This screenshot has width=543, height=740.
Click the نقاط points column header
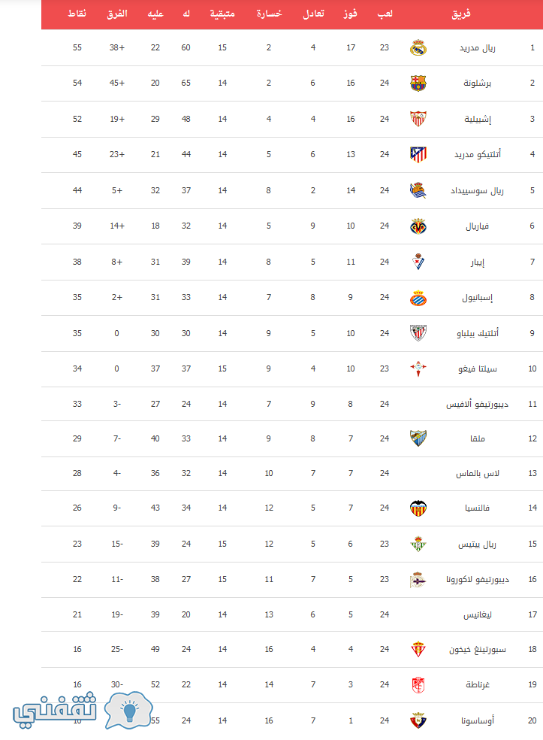tap(77, 14)
